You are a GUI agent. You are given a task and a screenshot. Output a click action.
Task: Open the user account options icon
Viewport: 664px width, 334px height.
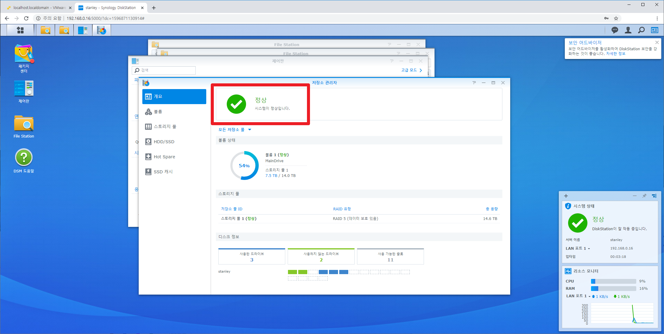pos(628,30)
